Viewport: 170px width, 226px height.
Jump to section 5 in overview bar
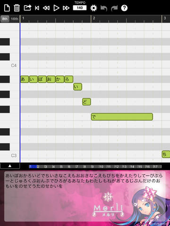[x=64, y=167]
